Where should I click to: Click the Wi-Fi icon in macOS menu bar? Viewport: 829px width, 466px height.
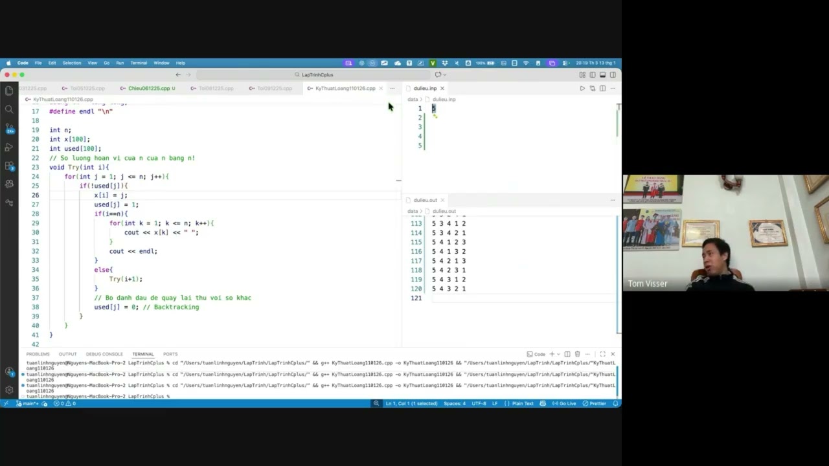pos(525,63)
